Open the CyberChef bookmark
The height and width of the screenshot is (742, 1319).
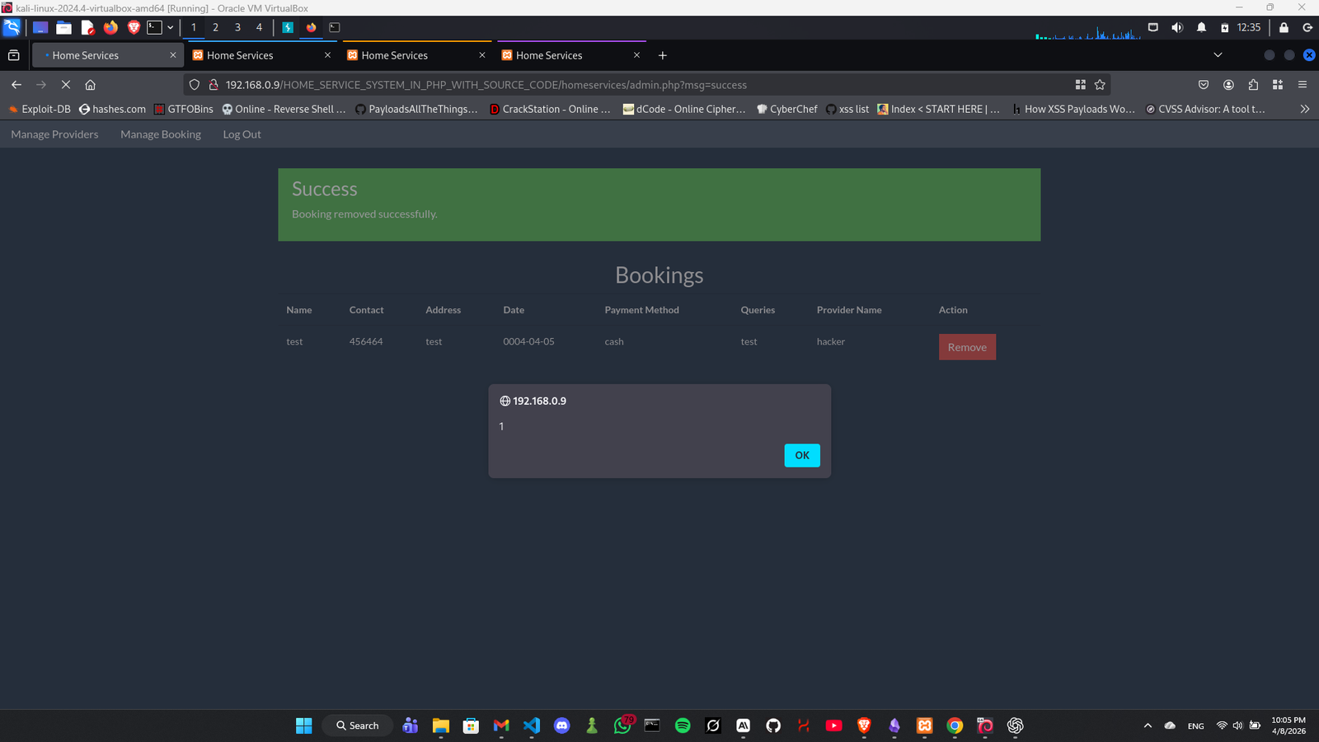pos(787,109)
